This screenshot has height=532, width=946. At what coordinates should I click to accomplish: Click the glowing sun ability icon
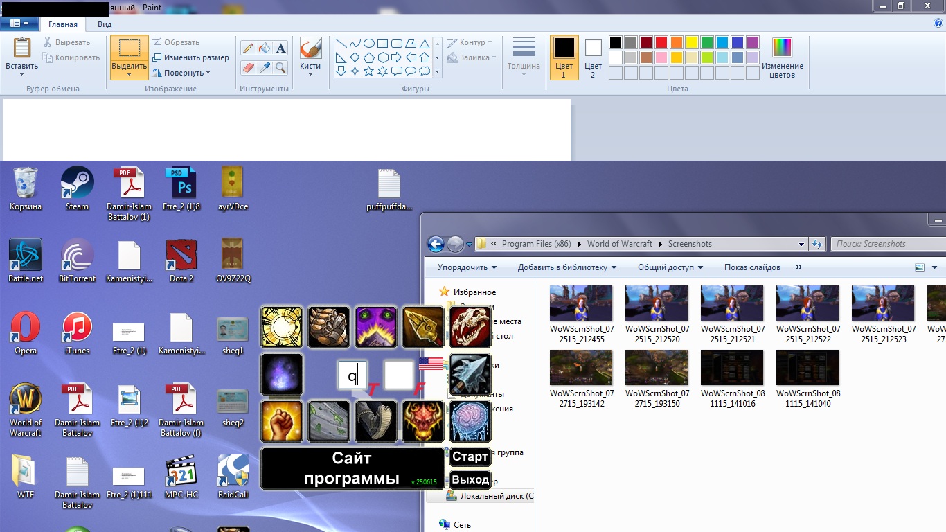pos(282,327)
